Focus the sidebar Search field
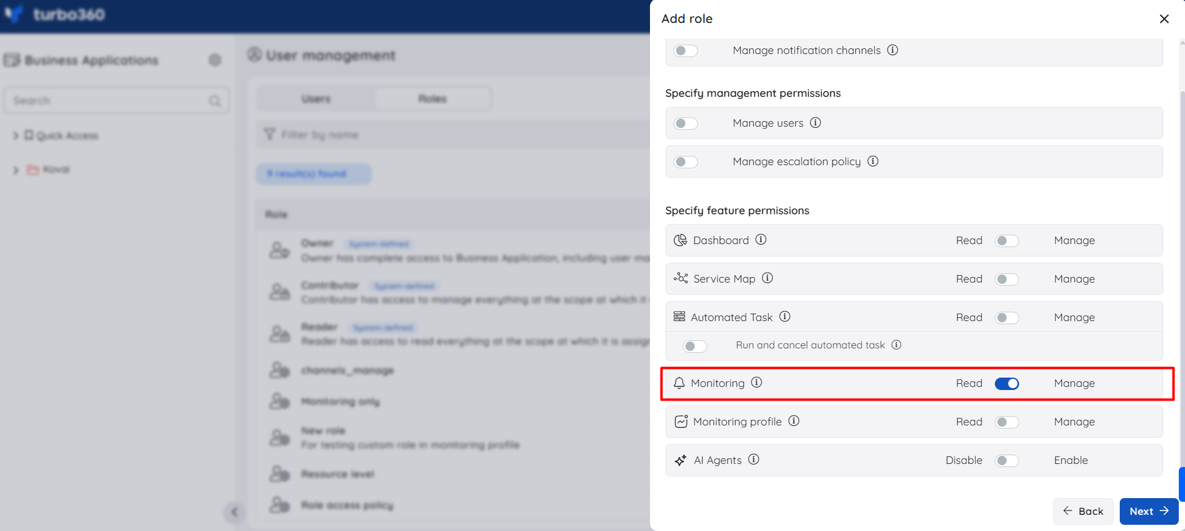 pos(117,100)
